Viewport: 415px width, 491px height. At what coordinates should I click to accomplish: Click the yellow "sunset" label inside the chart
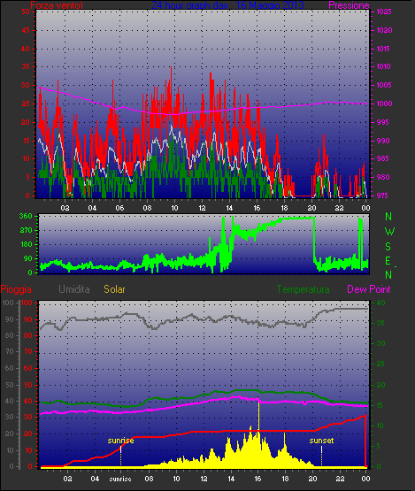(x=321, y=441)
